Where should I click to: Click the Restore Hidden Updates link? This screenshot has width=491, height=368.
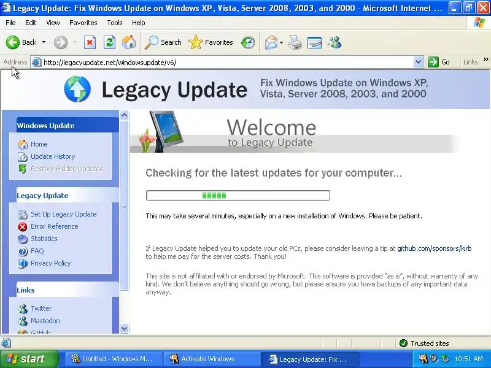[x=67, y=169]
